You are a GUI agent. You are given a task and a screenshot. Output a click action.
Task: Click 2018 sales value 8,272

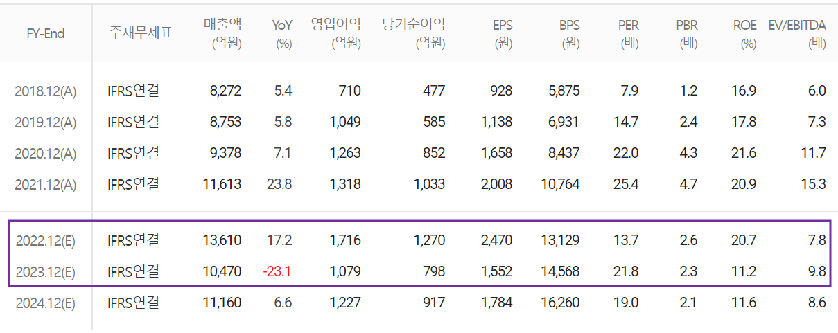click(225, 91)
